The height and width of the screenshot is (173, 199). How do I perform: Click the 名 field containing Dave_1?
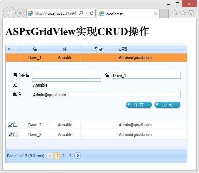click(x=146, y=75)
